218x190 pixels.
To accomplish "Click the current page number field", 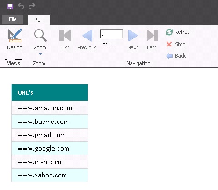I will click(111, 34).
